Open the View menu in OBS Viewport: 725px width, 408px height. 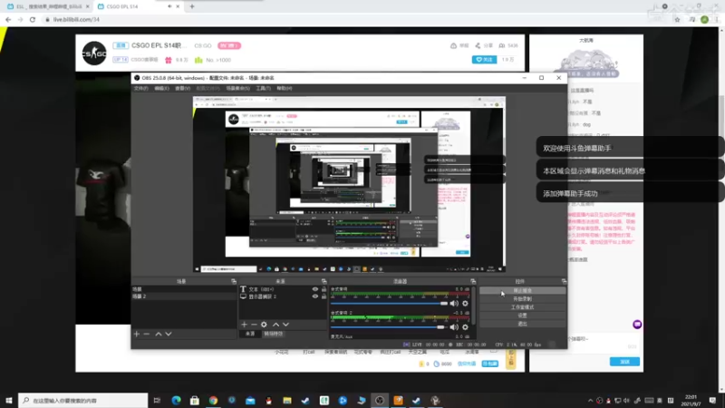click(x=183, y=88)
